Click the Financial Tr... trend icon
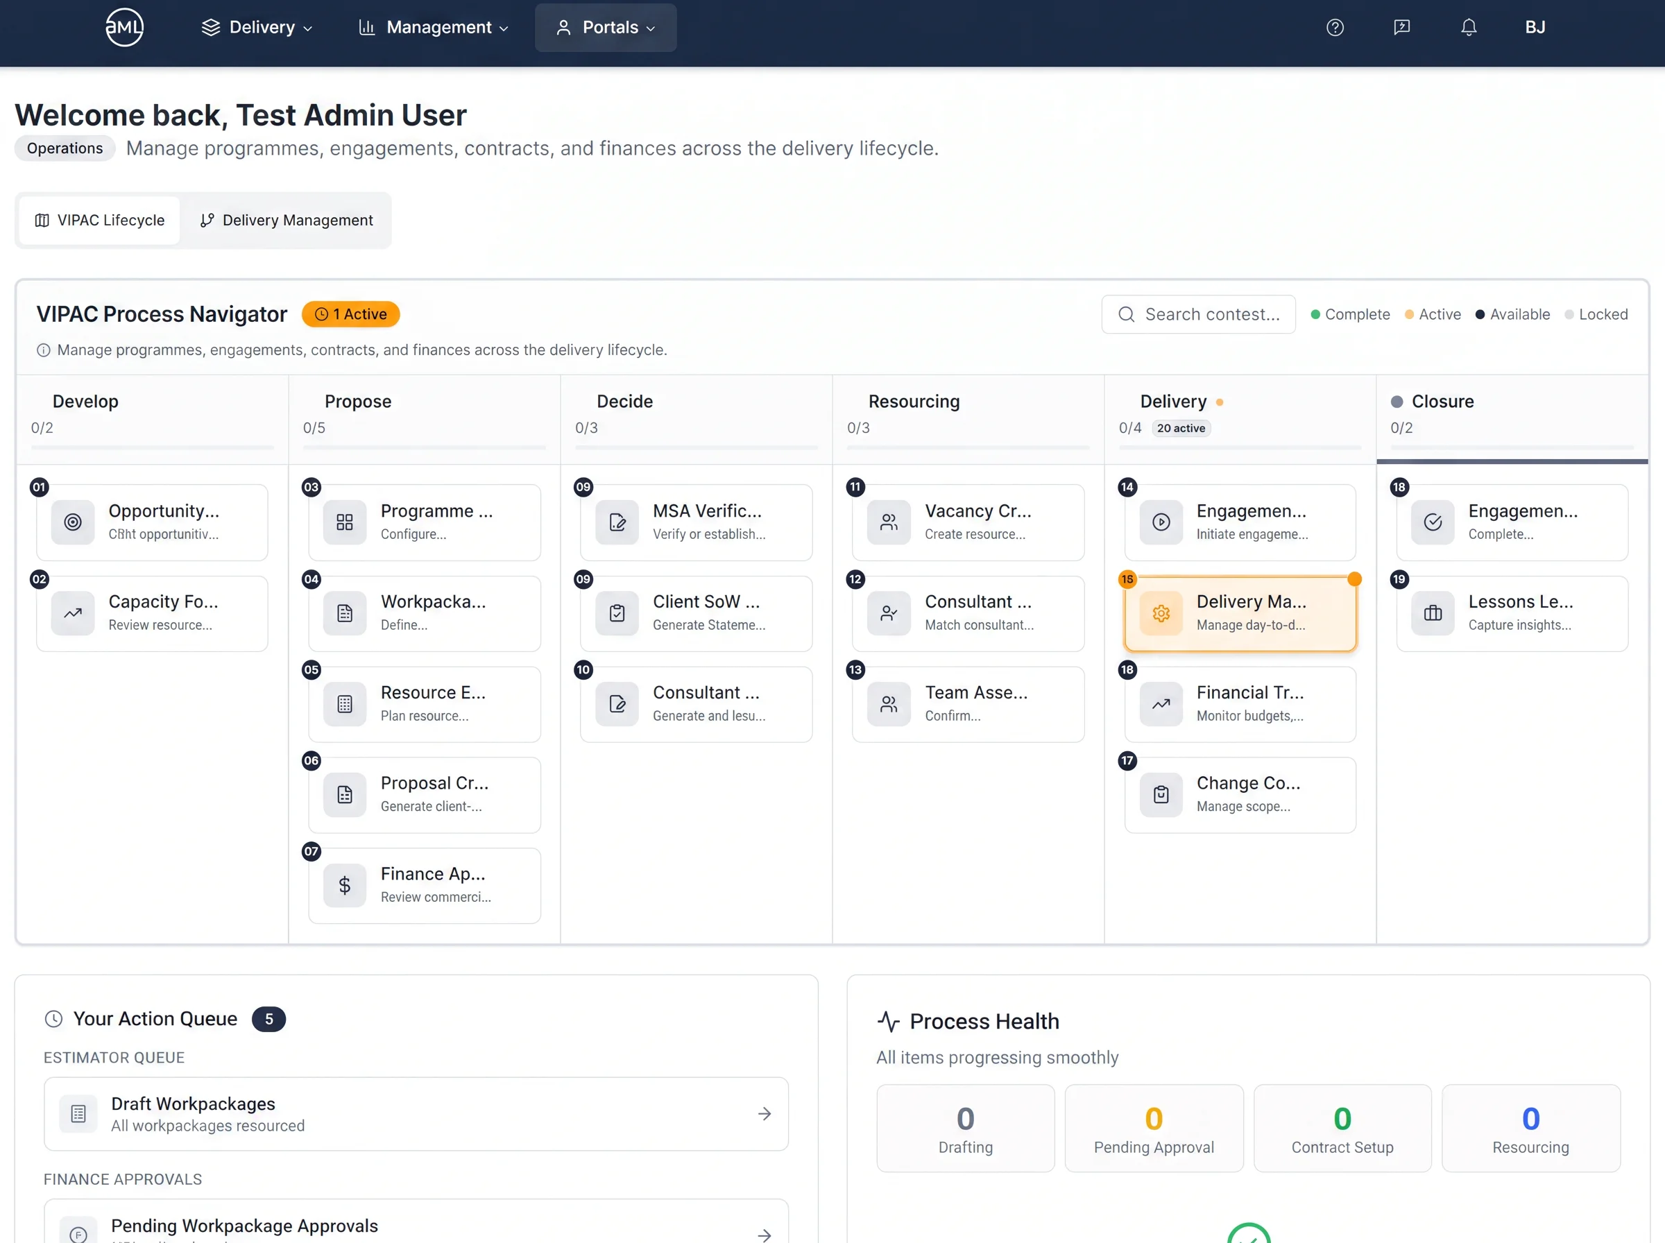1665x1243 pixels. point(1161,704)
